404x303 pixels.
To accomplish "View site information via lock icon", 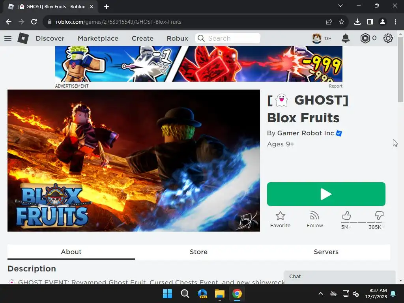I will point(50,22).
